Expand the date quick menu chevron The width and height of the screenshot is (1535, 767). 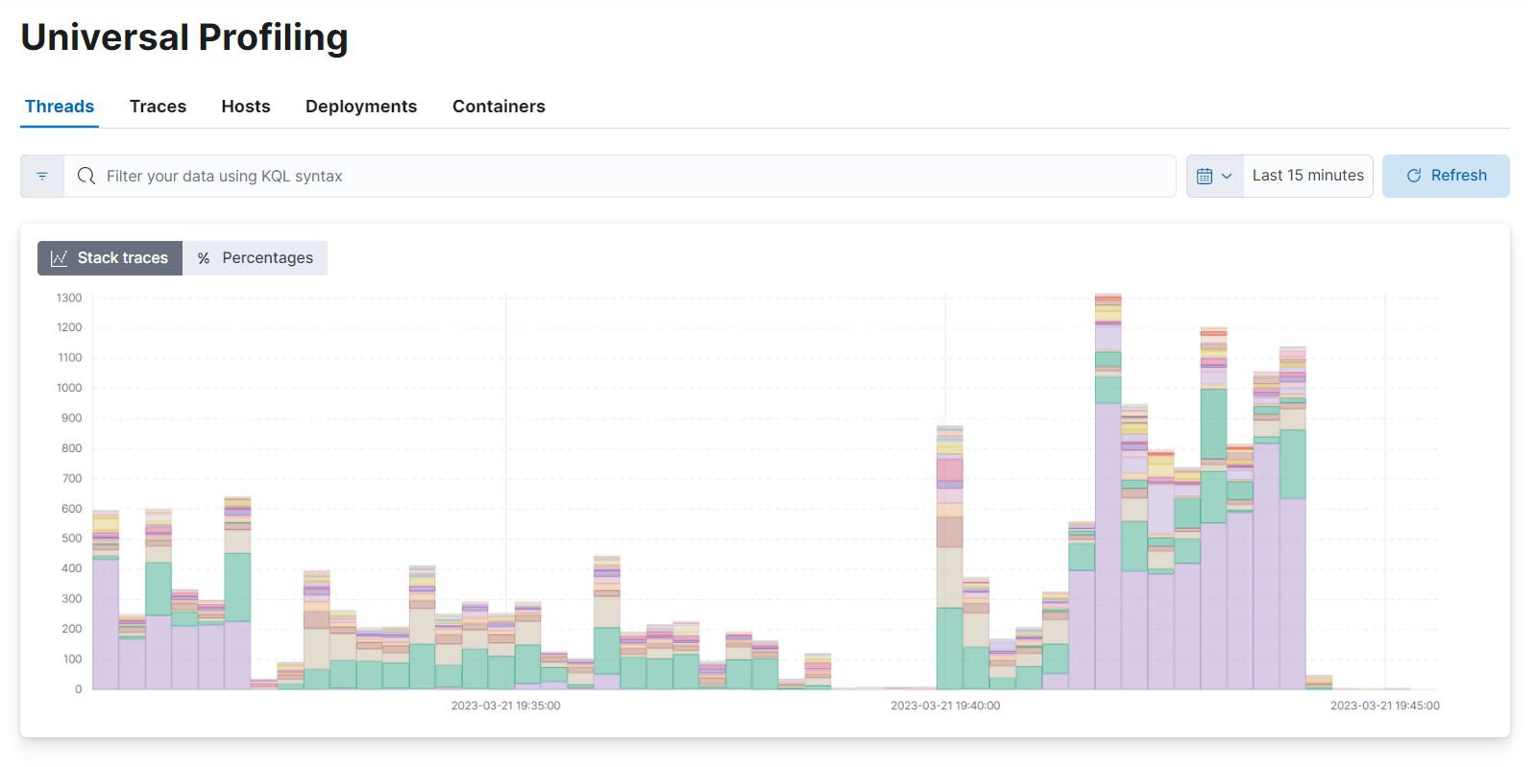[1227, 177]
